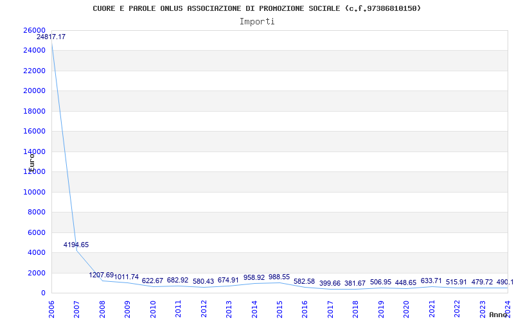Click the x-axis year 2016
514x321 pixels.
pos(305,309)
